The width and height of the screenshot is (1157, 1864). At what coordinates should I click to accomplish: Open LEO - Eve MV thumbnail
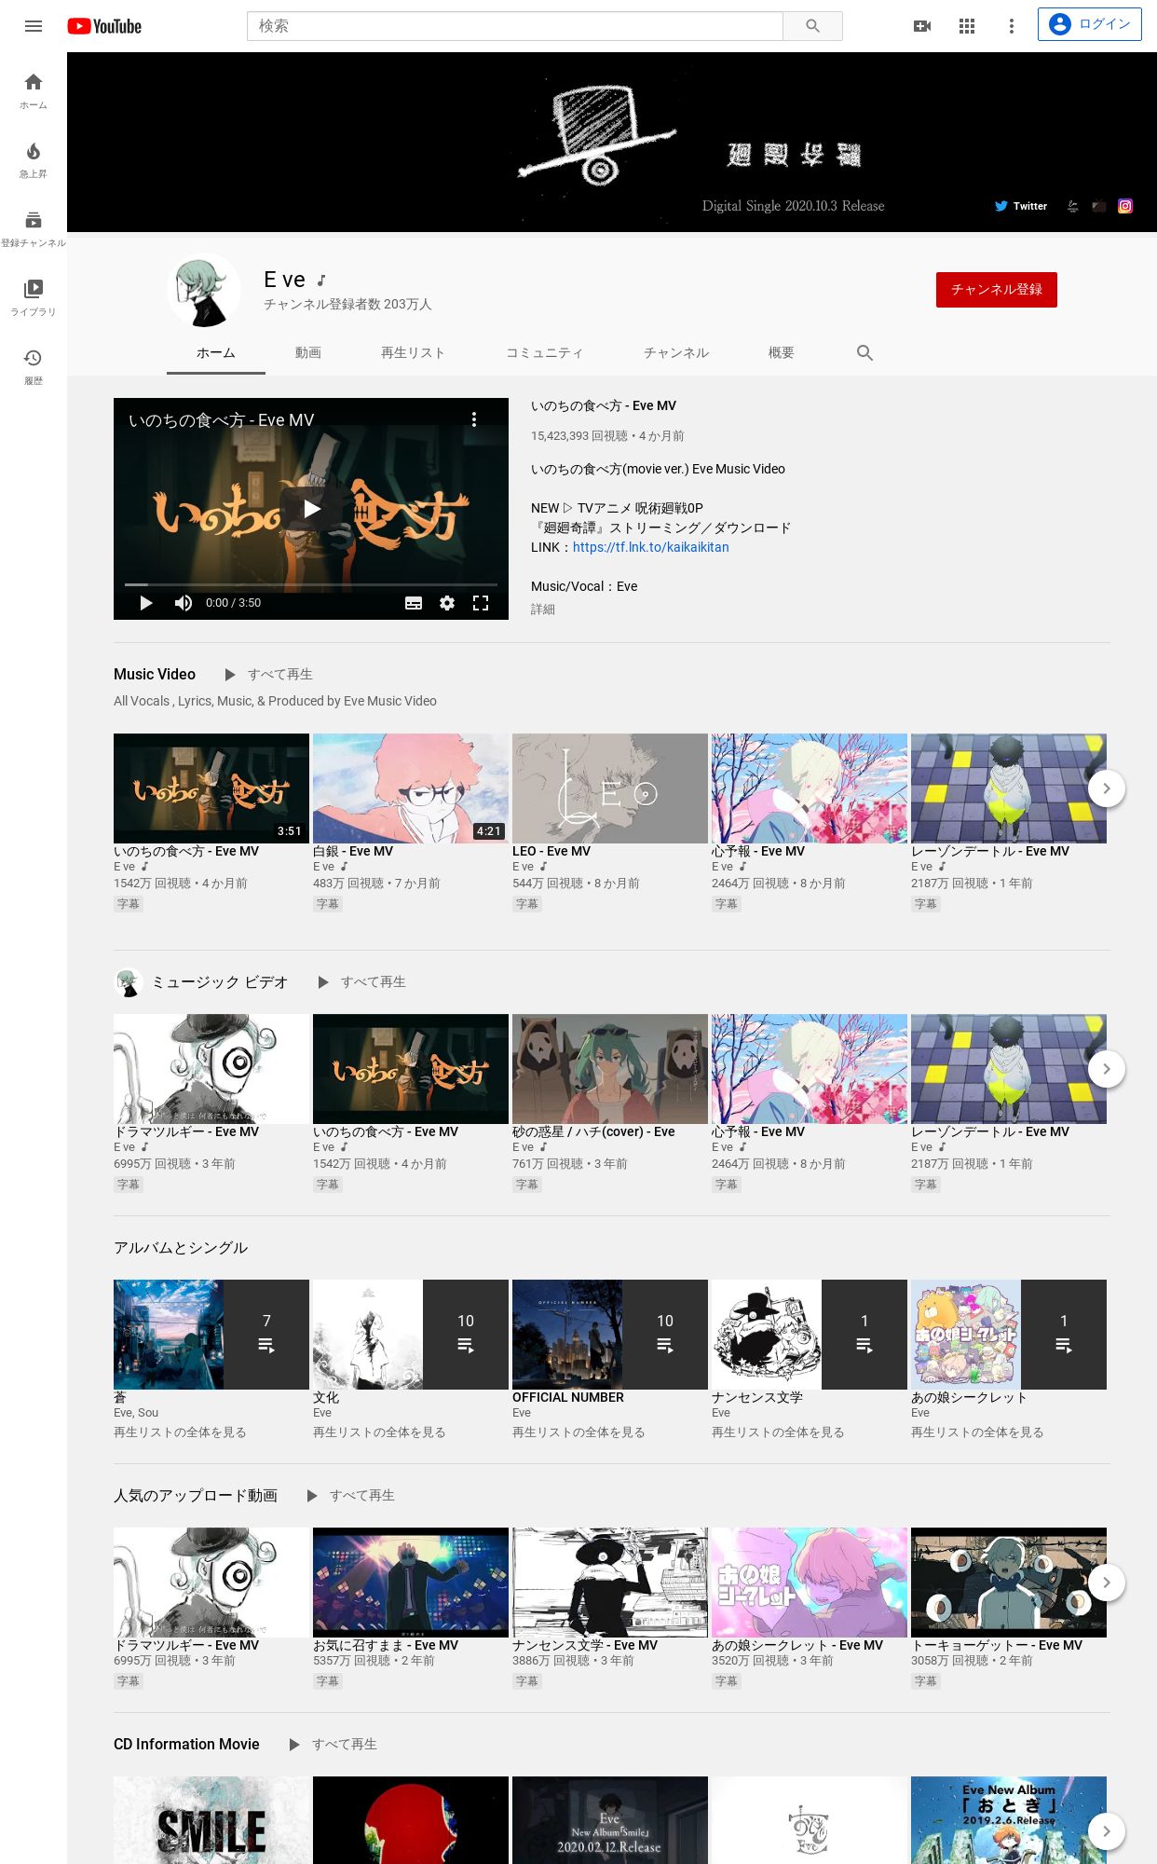pos(610,788)
